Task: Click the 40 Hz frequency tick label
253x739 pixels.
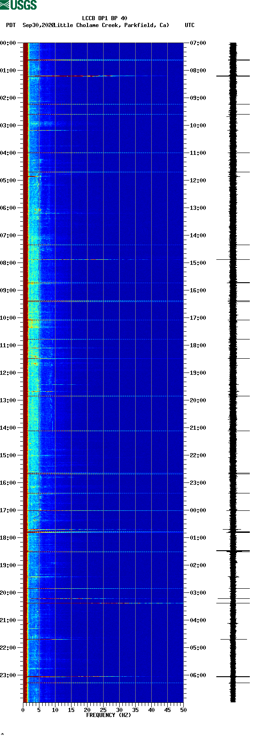Action: pos(151,710)
